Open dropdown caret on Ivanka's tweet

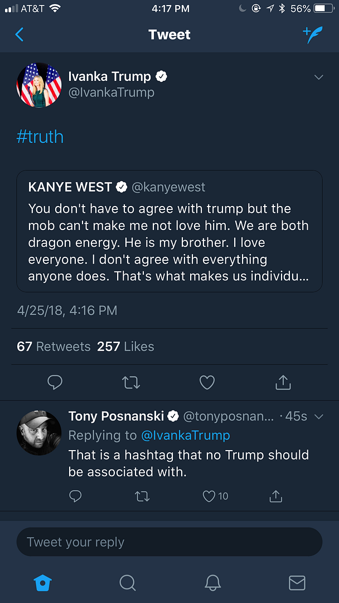319,77
